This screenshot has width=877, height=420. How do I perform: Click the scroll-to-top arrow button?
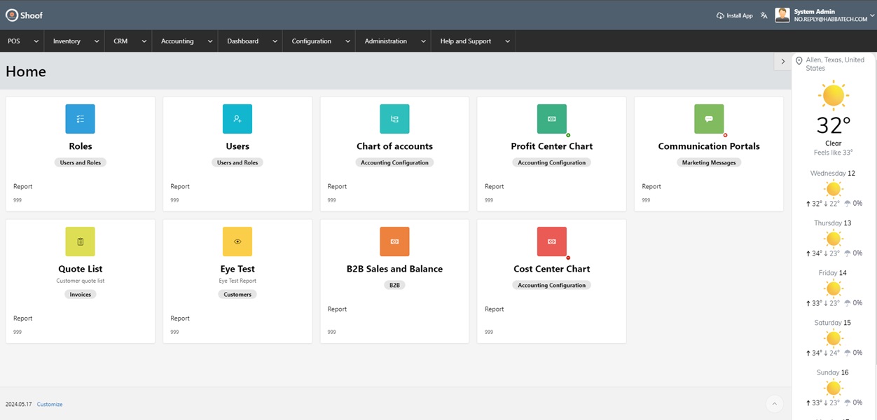pyautogui.click(x=774, y=404)
